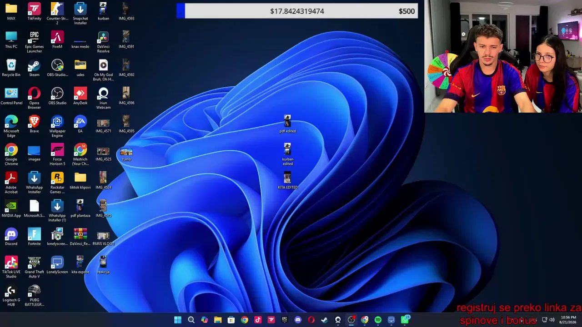
Task: Select the Snapchat Installer icon
Action: click(x=80, y=14)
